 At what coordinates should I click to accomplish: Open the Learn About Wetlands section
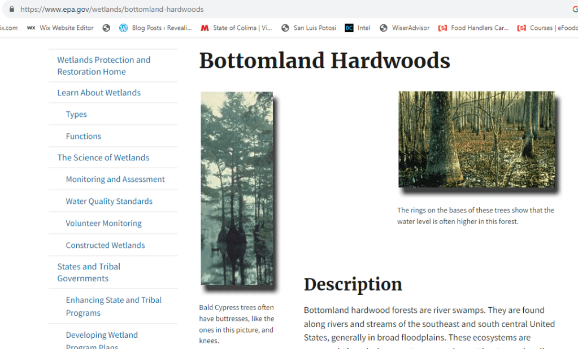click(99, 93)
